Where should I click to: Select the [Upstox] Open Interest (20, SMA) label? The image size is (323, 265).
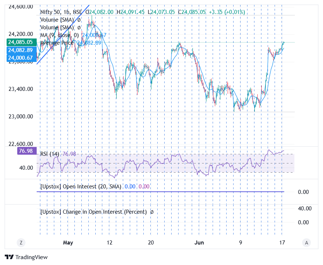pyautogui.click(x=81, y=187)
